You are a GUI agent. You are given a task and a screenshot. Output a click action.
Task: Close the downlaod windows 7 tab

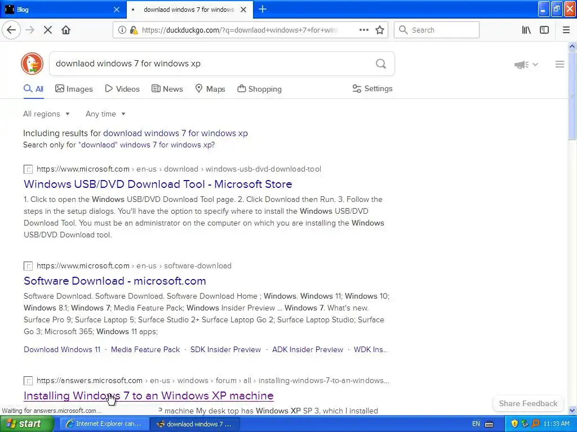[x=243, y=10]
